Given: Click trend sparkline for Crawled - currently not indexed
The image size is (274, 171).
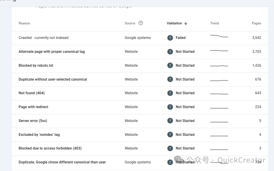Looking at the screenshot, I should (x=219, y=36).
